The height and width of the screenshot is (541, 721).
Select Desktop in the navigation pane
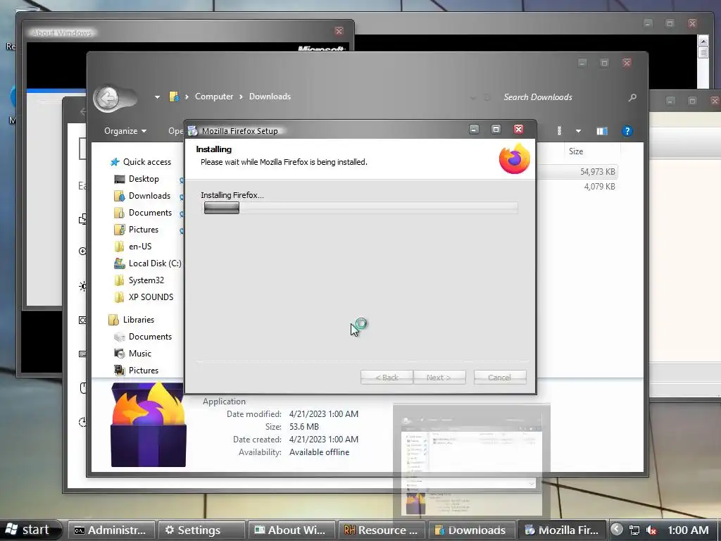pyautogui.click(x=144, y=179)
